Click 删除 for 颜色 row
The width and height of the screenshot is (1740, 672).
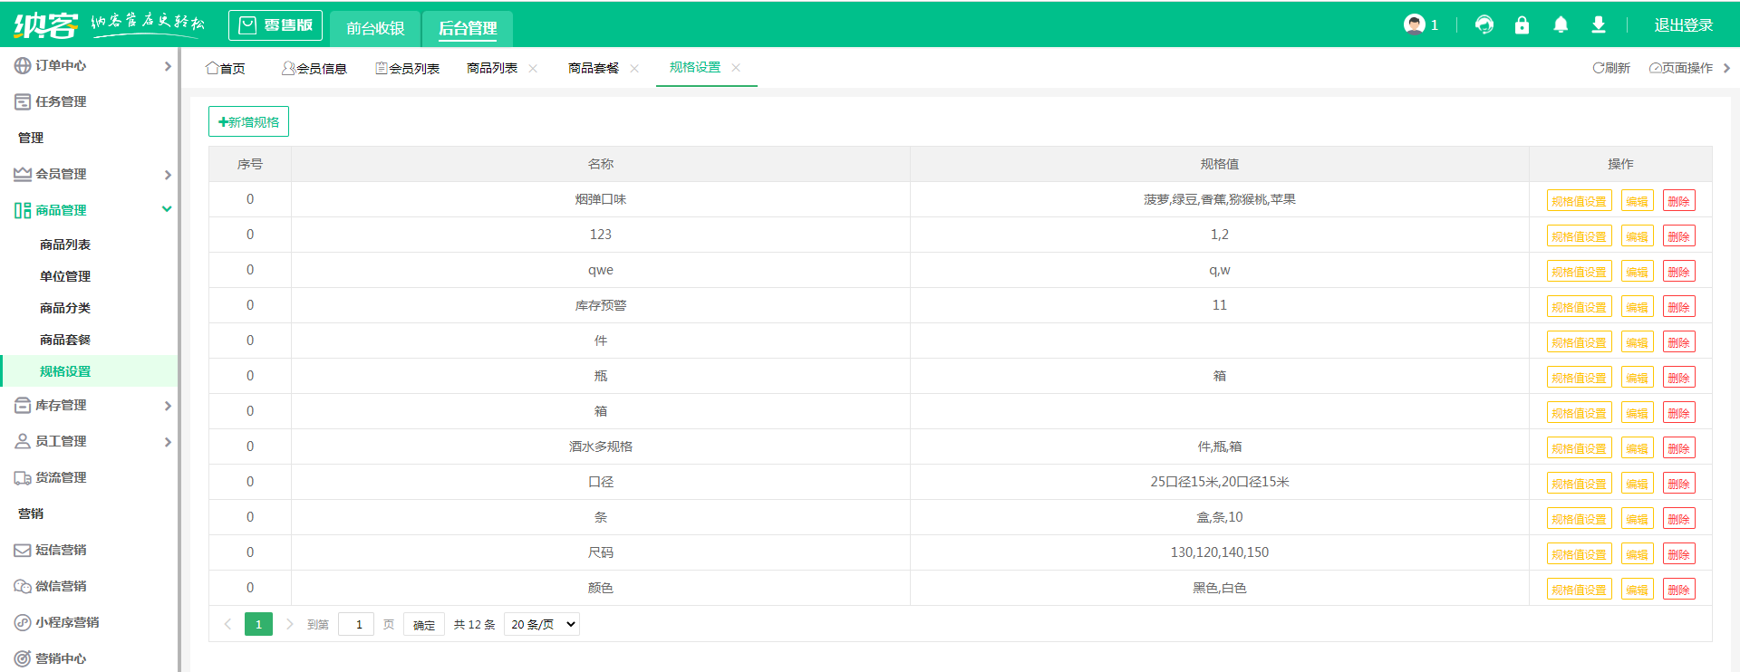(x=1678, y=590)
